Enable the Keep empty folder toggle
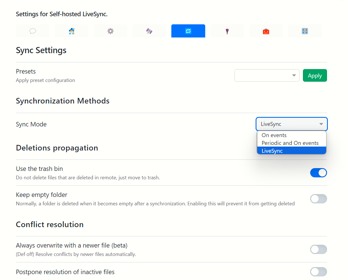Screen dimensions: 348x280 [x=319, y=199]
